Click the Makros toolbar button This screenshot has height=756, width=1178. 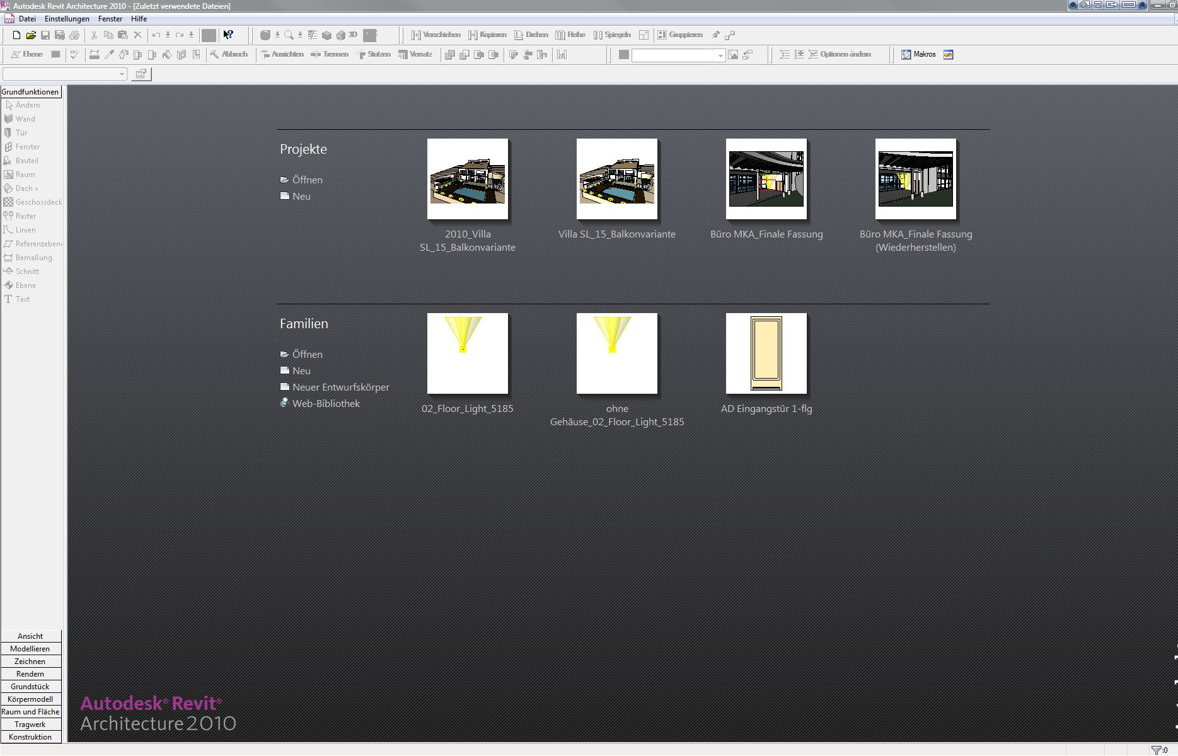click(918, 55)
